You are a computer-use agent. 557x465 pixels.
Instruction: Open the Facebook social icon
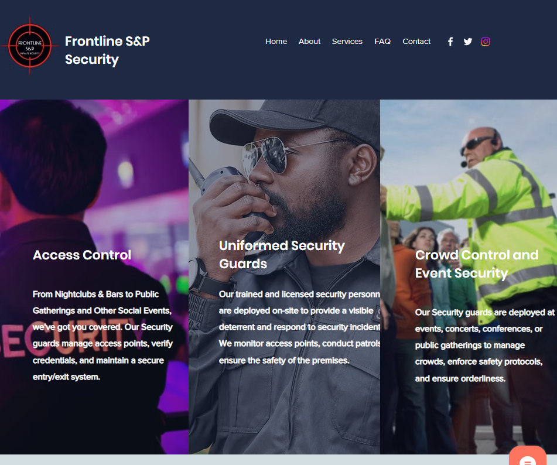[x=450, y=42]
